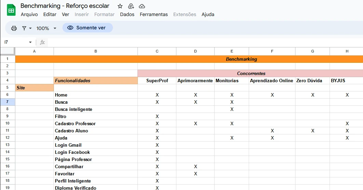Image resolution: width=363 pixels, height=190 pixels.
Task: Select column C header
Action: pos(157,51)
